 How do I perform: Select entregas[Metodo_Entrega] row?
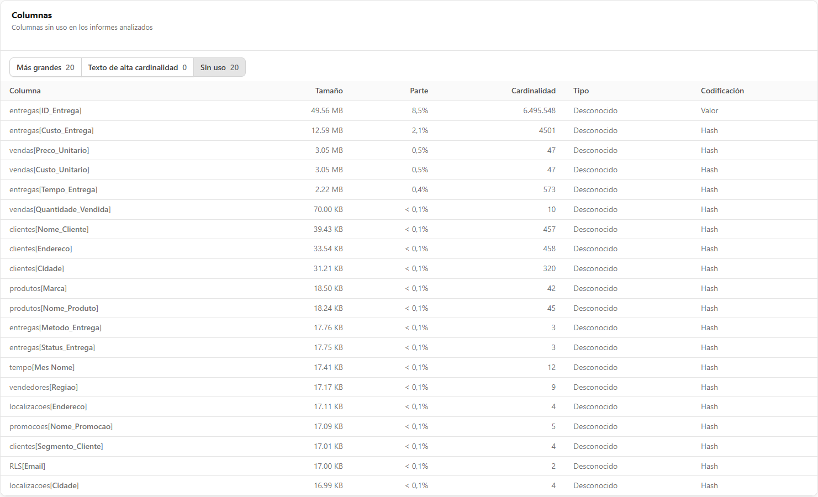pyautogui.click(x=409, y=327)
